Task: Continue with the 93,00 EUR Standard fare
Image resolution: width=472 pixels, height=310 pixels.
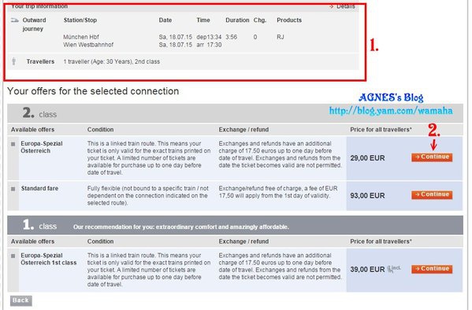Action: (432, 195)
